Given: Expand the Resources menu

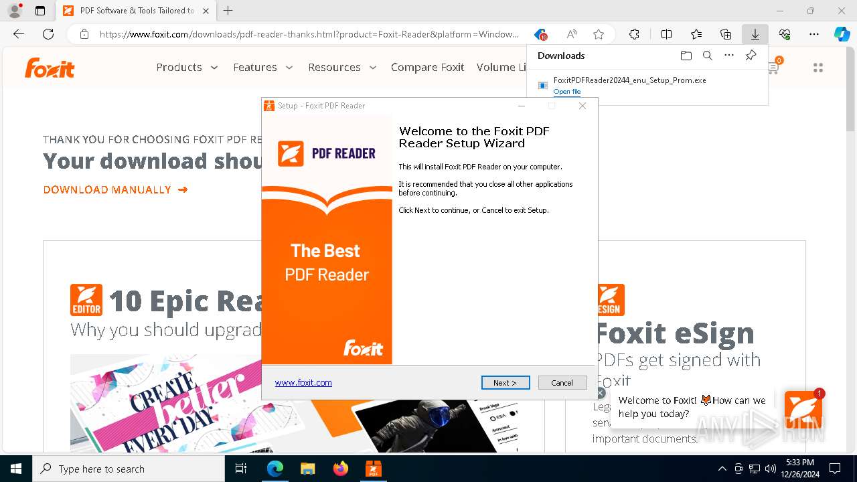Looking at the screenshot, I should click(342, 67).
